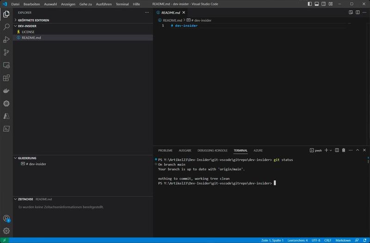Open the Remote Explorer view

6,65
